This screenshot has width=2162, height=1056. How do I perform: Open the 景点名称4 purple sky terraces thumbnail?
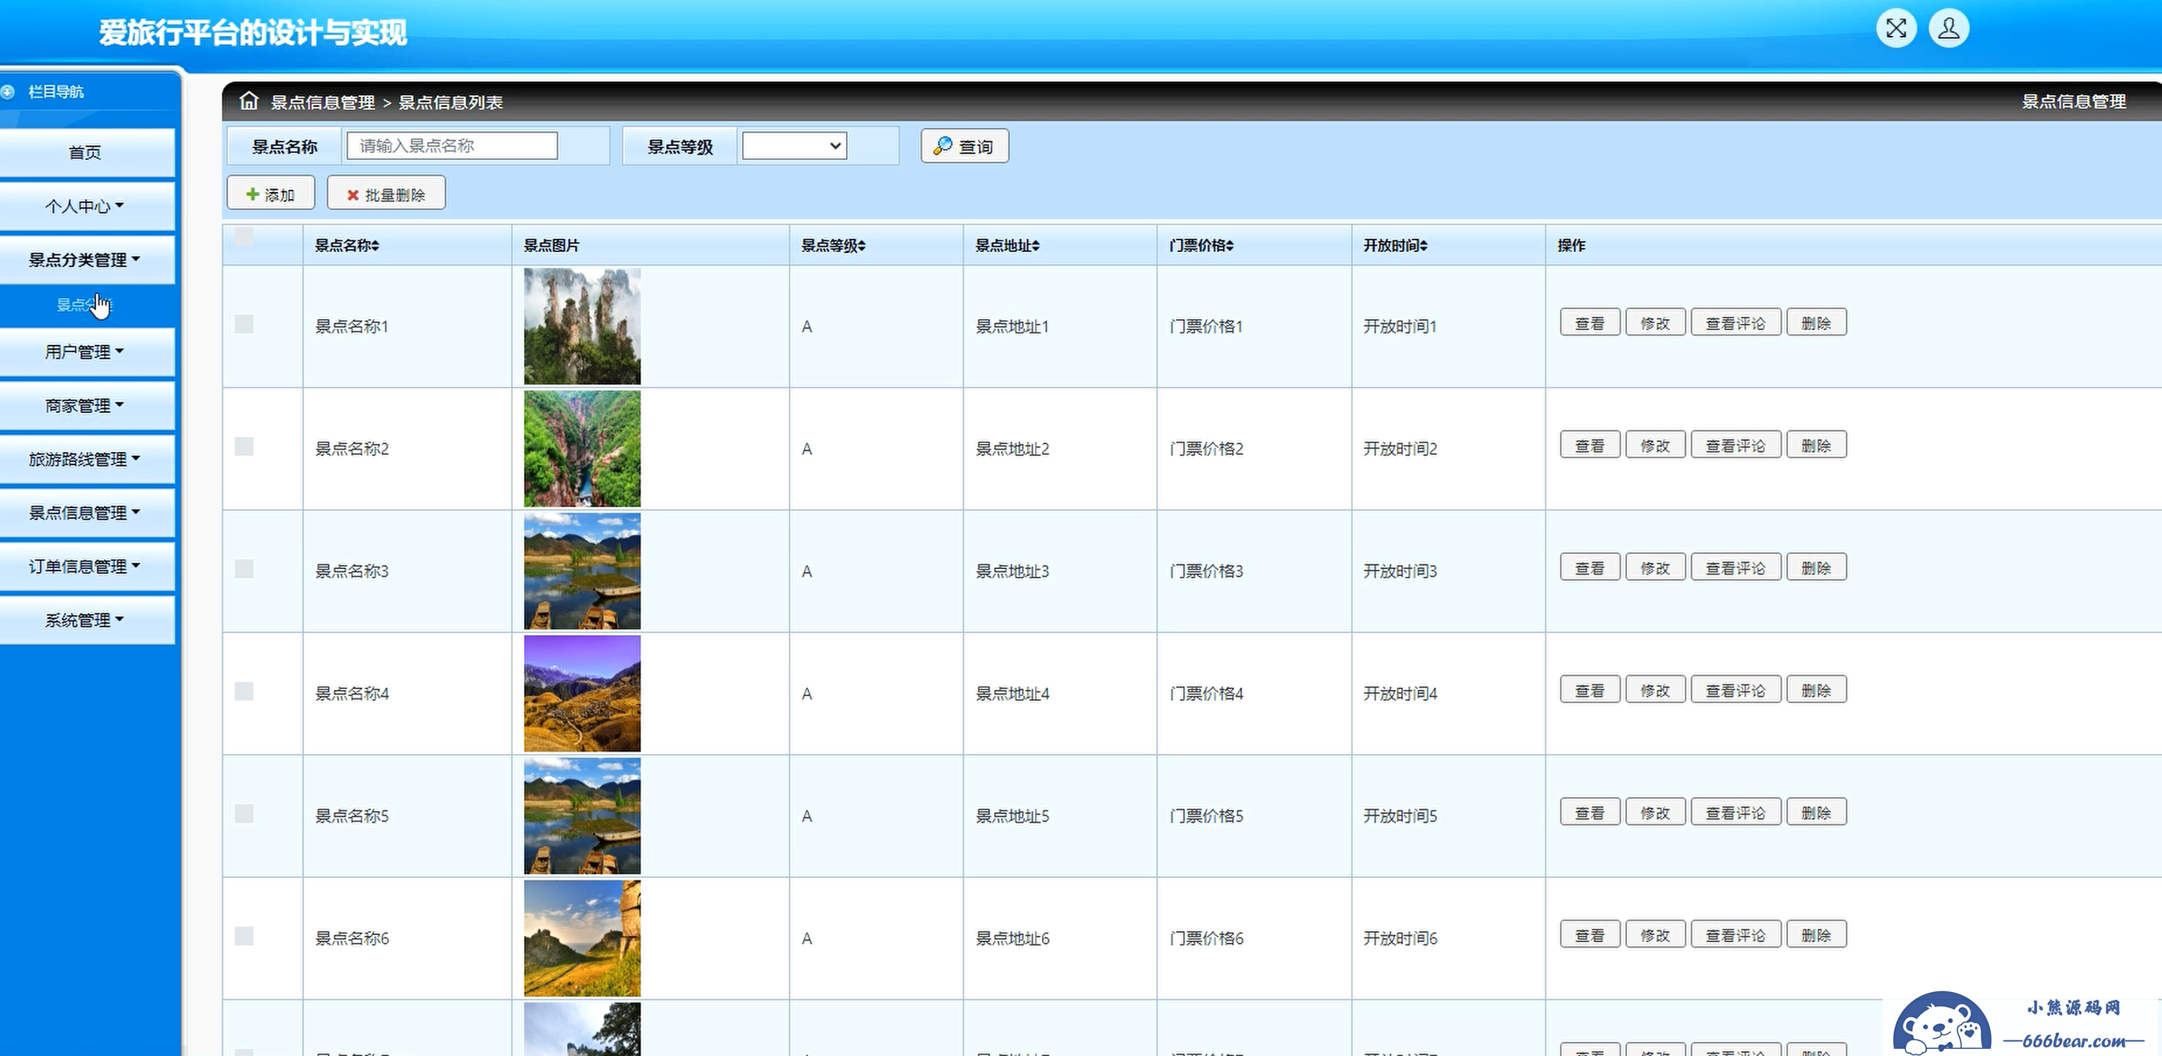582,694
